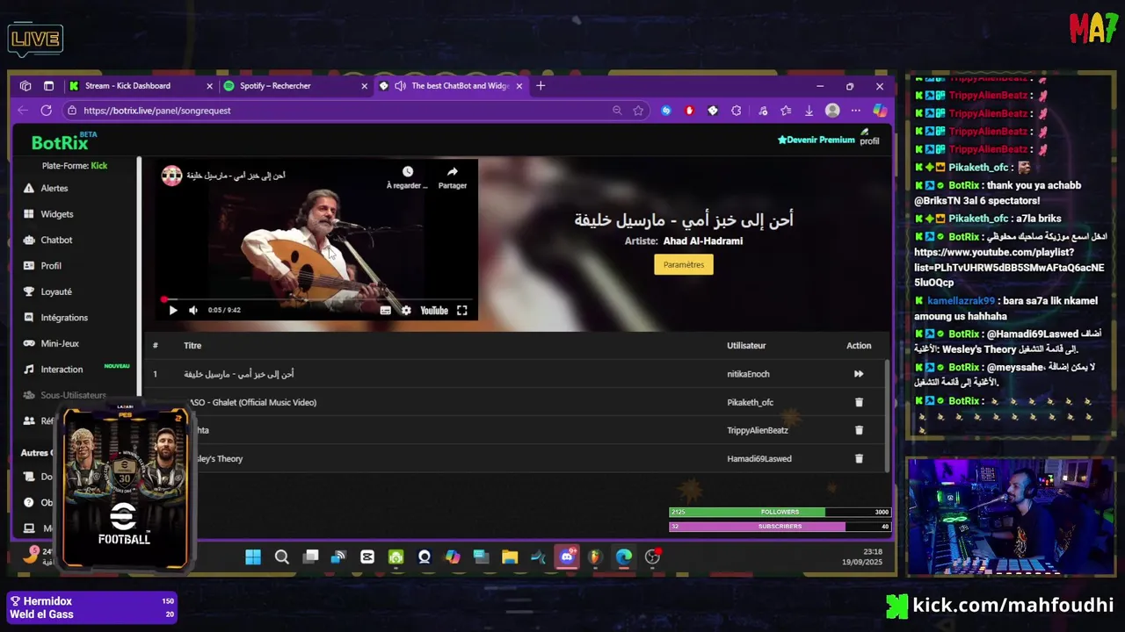This screenshot has width=1125, height=632.
Task: Click the Interaction music note icon
Action: 29,370
